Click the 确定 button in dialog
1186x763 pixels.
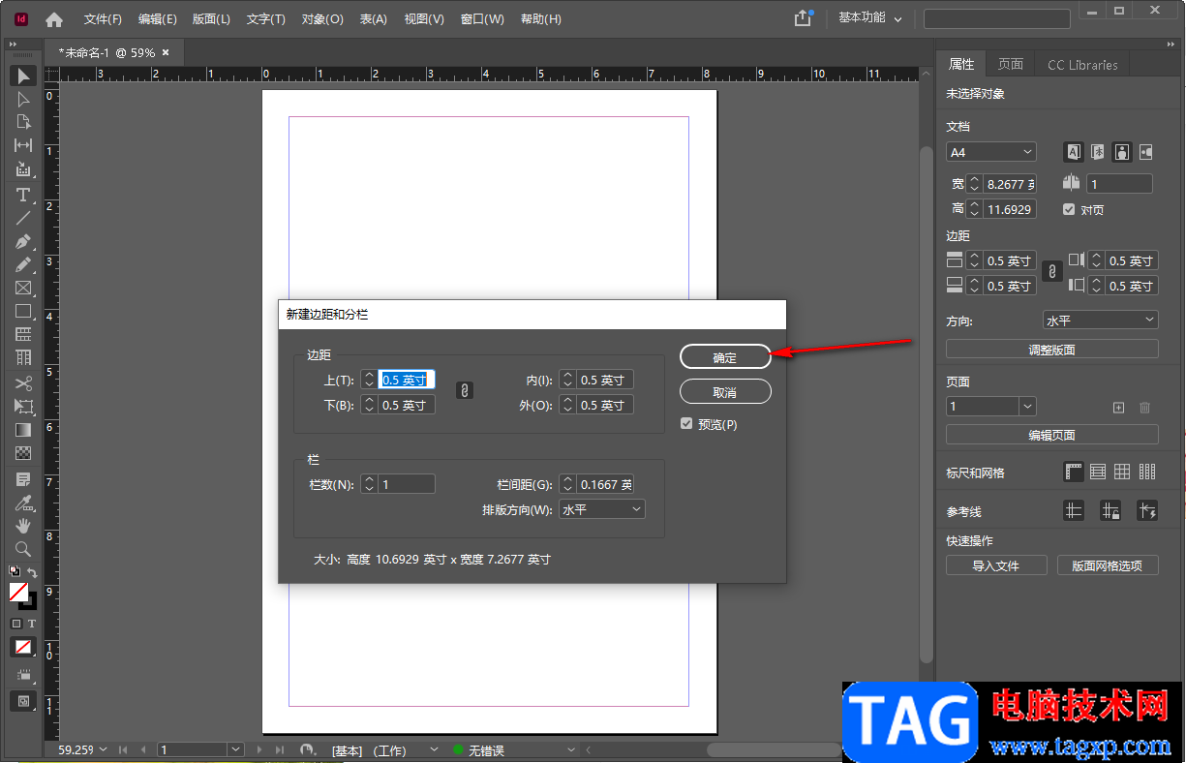pos(725,357)
